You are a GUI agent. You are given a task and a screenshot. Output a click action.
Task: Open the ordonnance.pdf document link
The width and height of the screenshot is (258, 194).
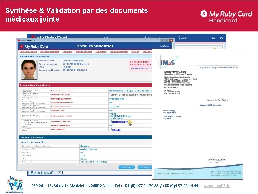point(120,122)
